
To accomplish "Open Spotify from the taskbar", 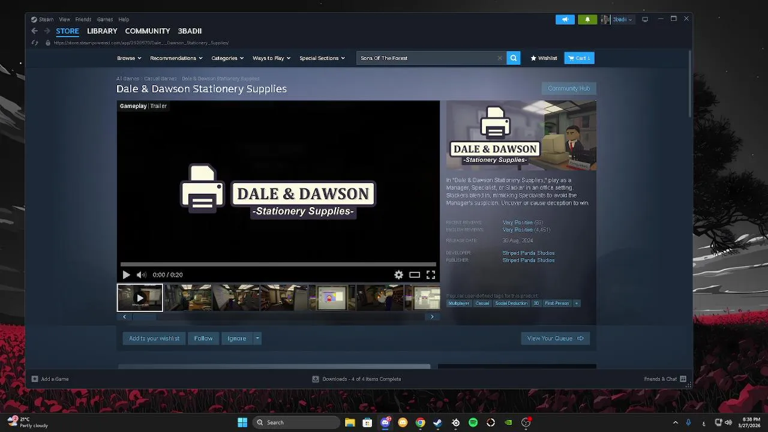I will coord(473,422).
